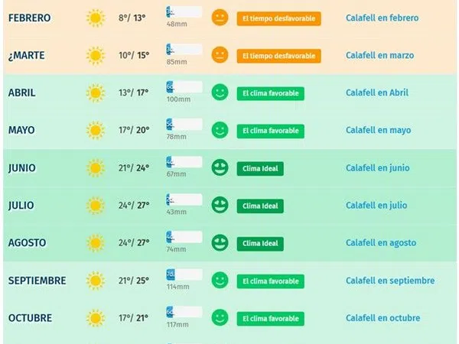
Task: Select the AGOSTO month label
Action: click(27, 243)
